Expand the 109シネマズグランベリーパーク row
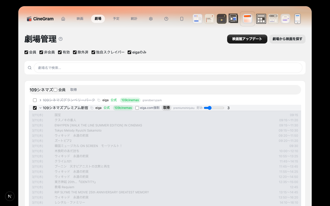The height and width of the screenshot is (206, 330). [x=40, y=100]
